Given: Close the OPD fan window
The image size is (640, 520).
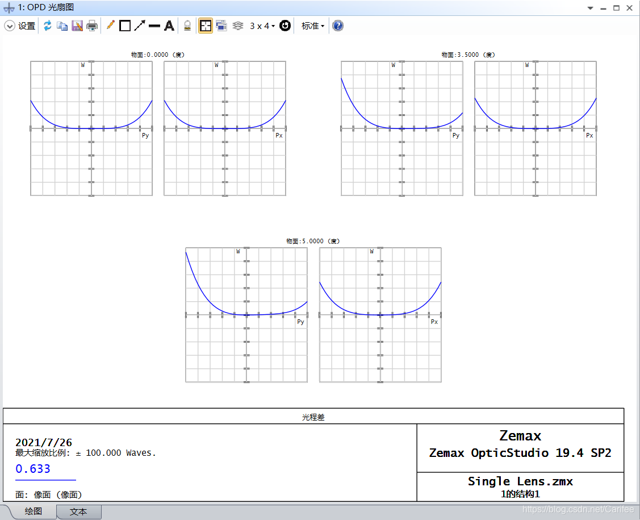Looking at the screenshot, I should 629,8.
